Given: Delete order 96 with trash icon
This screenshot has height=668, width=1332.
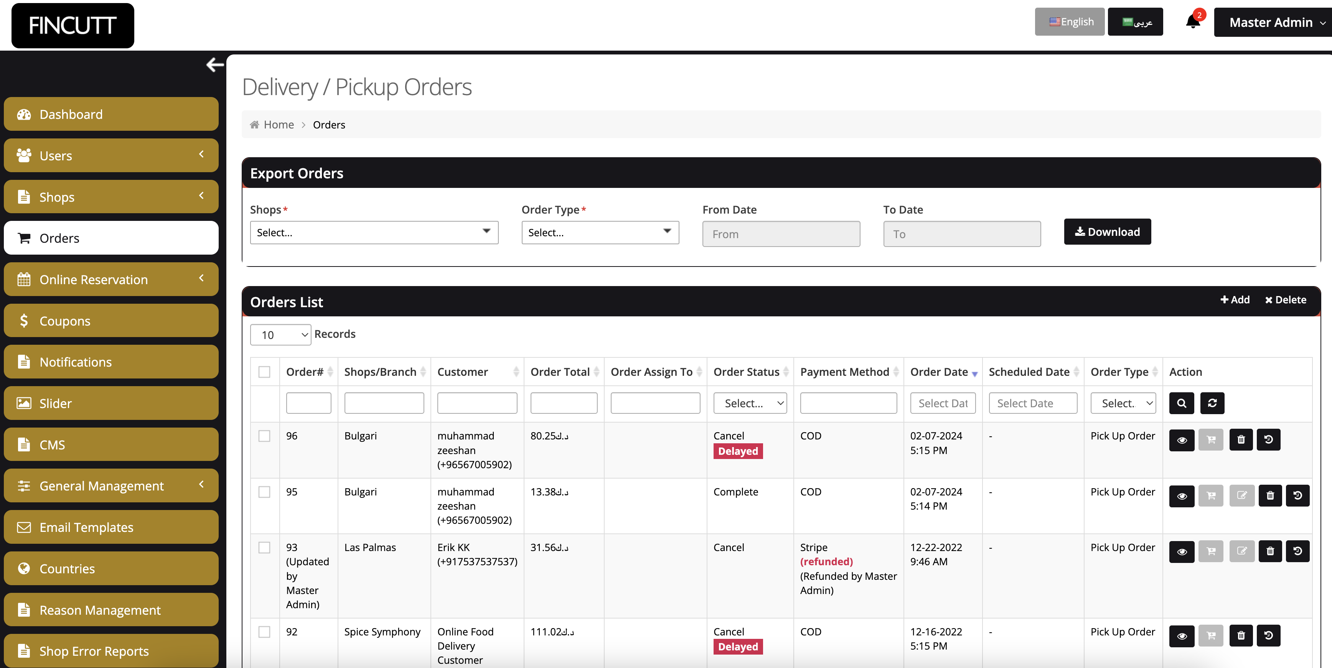Looking at the screenshot, I should click(1240, 439).
